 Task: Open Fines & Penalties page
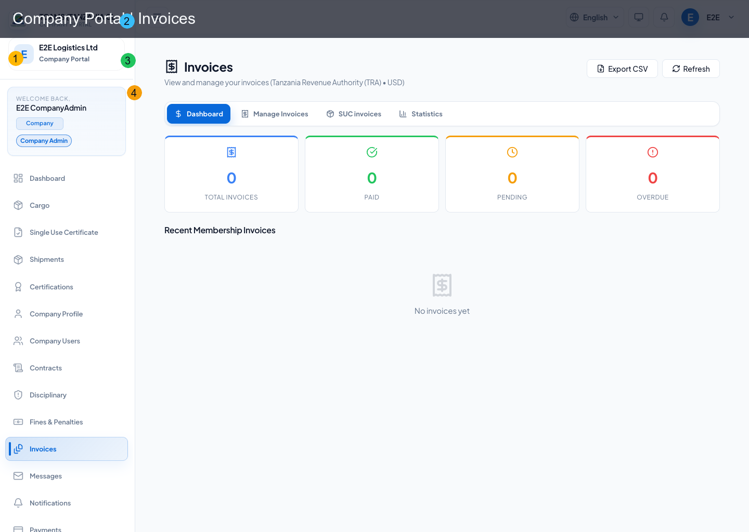coord(67,422)
